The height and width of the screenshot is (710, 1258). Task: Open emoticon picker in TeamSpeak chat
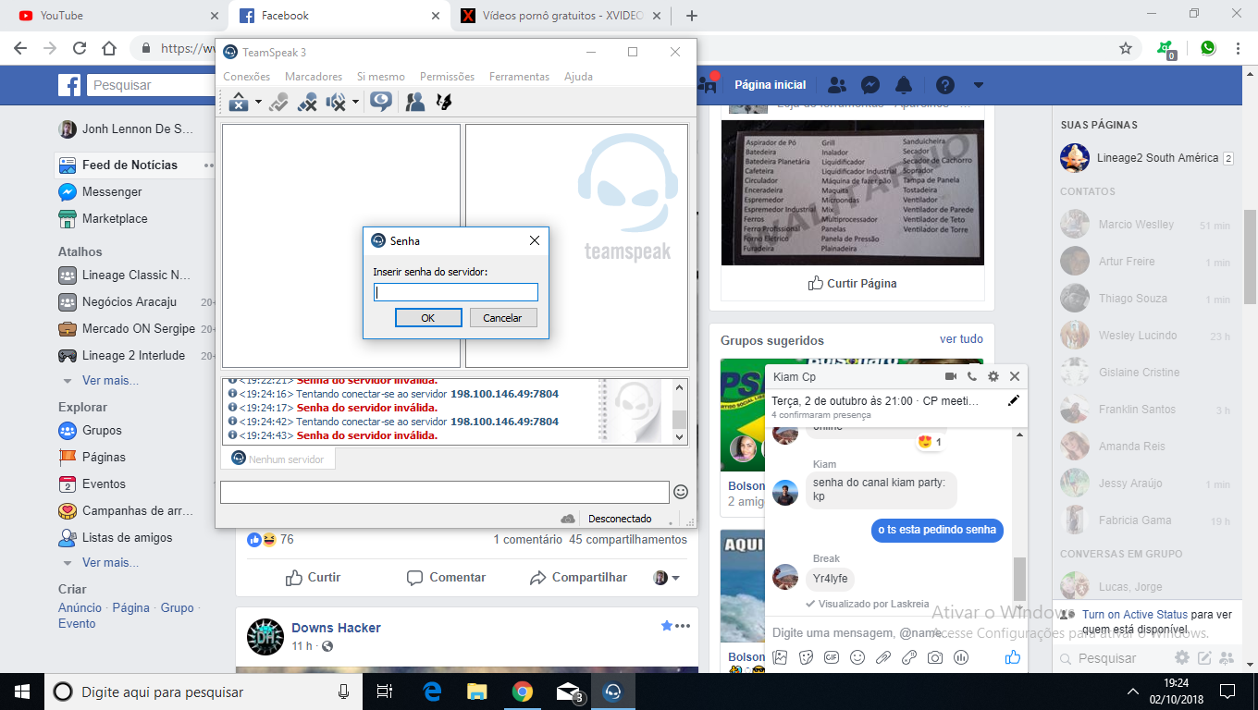pyautogui.click(x=681, y=492)
